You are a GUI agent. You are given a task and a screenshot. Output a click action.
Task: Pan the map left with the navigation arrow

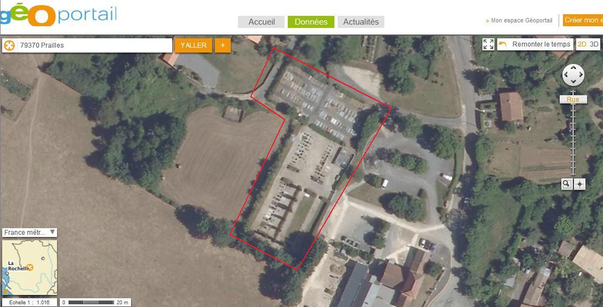566,75
